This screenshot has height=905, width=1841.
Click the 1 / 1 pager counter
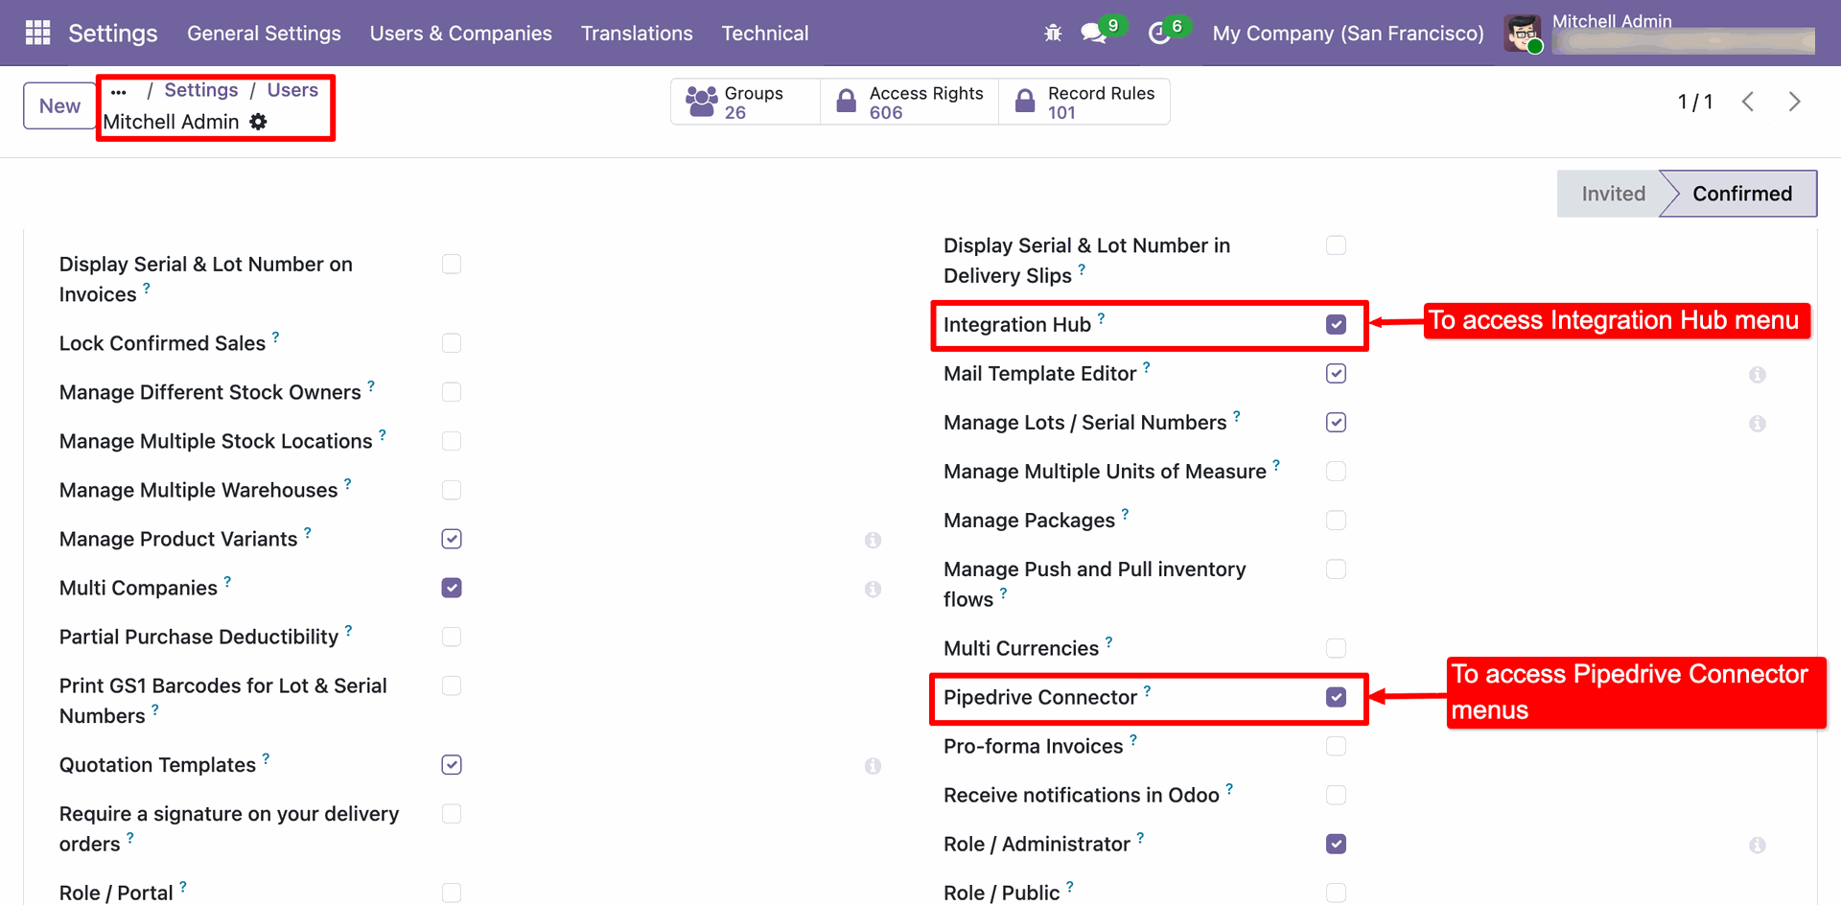coord(1695,102)
